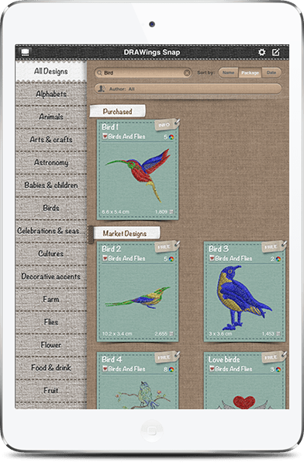Sort designs by Name

pyautogui.click(x=228, y=73)
